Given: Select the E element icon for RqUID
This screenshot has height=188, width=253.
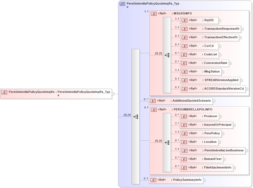Looking at the screenshot, I should [x=185, y=20].
